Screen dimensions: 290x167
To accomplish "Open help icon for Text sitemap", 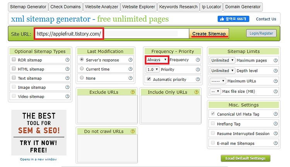I will pyautogui.click(x=67, y=78).
